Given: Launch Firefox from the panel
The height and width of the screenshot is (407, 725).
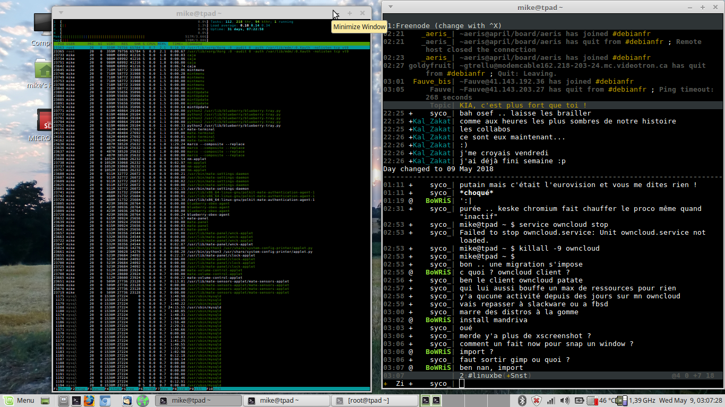Looking at the screenshot, I should [89, 401].
